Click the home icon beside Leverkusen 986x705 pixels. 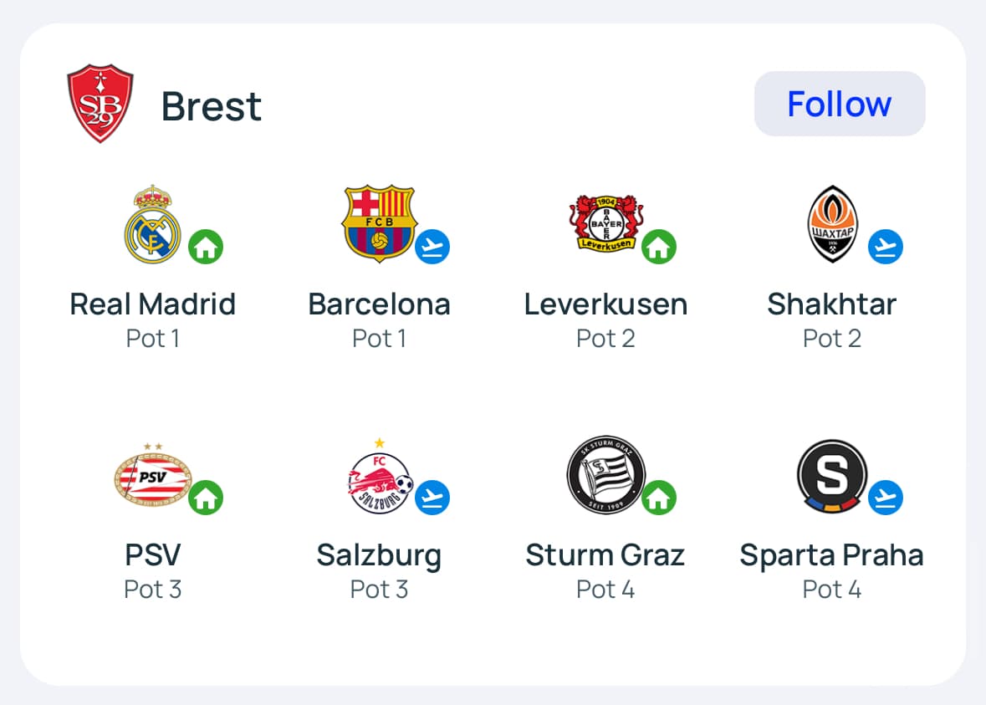(659, 247)
